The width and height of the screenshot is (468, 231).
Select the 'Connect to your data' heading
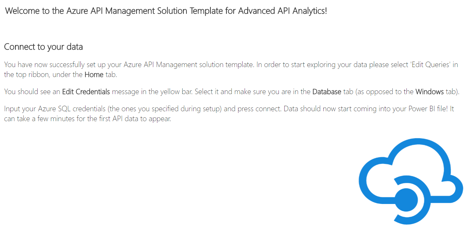(x=43, y=47)
